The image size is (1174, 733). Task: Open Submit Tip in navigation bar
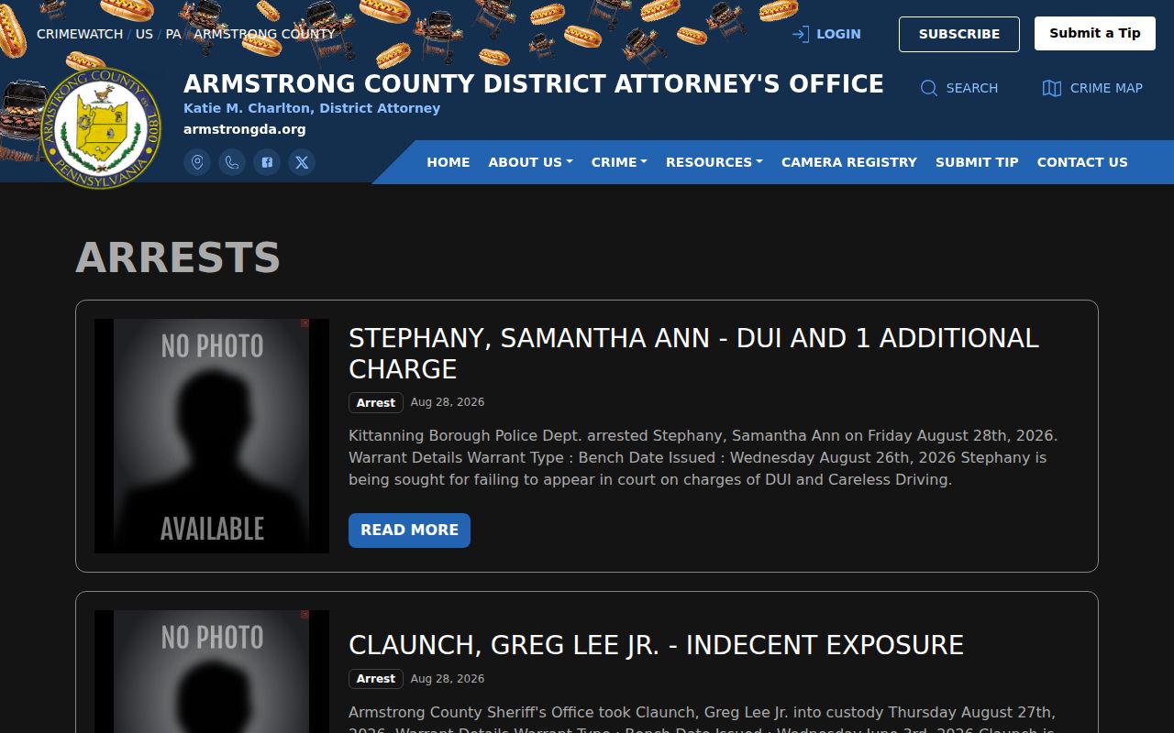[x=977, y=162]
